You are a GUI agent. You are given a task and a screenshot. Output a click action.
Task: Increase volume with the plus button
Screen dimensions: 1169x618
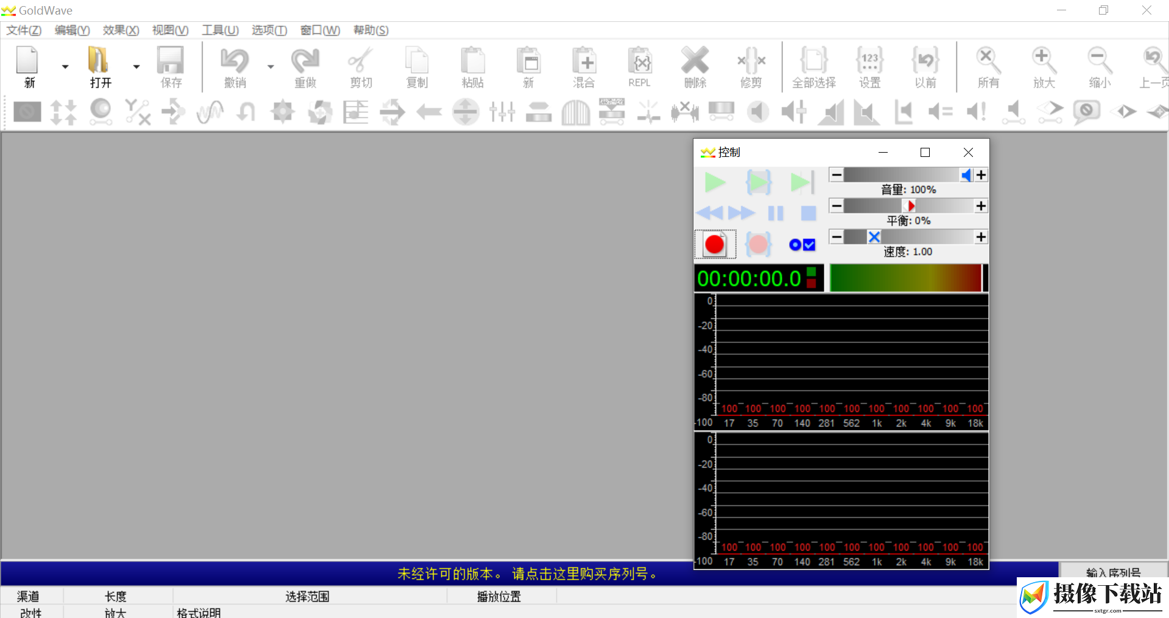coord(981,175)
